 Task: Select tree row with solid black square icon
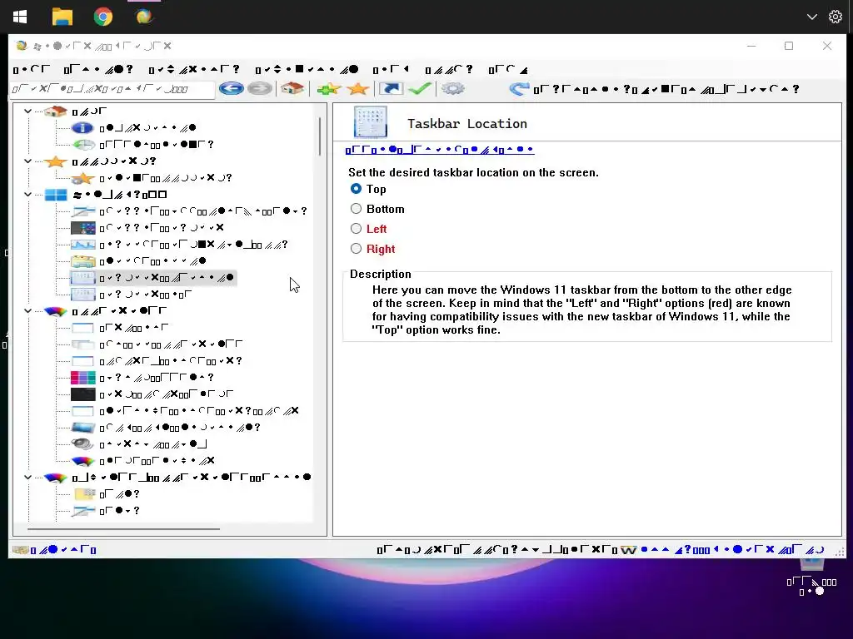[x=152, y=394]
